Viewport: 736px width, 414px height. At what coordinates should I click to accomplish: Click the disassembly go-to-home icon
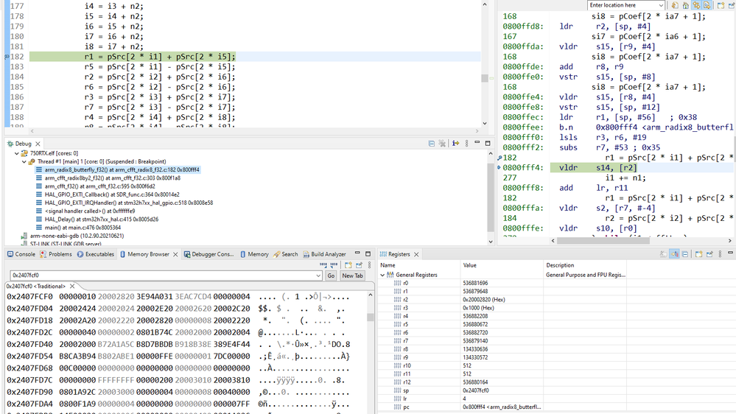point(685,5)
